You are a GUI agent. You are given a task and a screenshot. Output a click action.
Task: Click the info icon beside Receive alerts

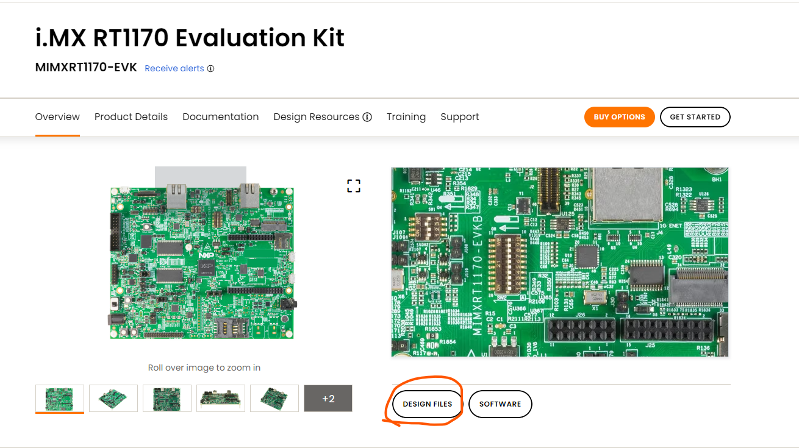211,68
